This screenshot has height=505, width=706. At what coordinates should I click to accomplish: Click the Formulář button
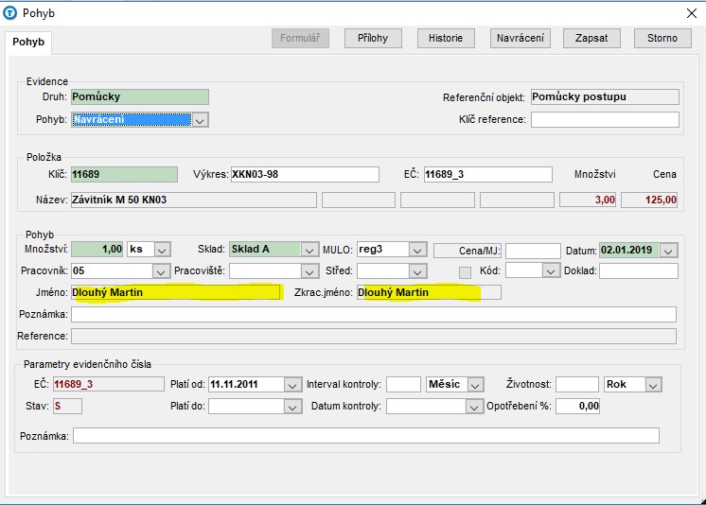(x=300, y=38)
